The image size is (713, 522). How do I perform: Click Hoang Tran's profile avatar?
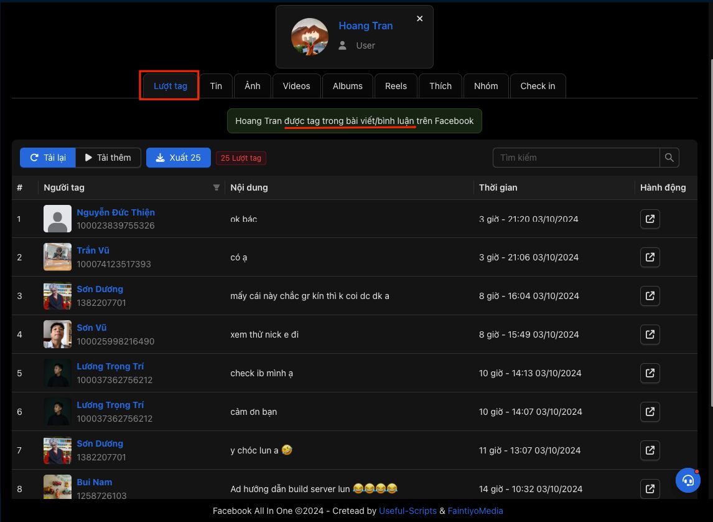click(310, 36)
